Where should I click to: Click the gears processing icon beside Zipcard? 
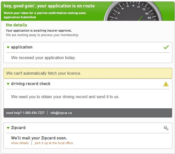pyautogui.click(x=166, y=128)
